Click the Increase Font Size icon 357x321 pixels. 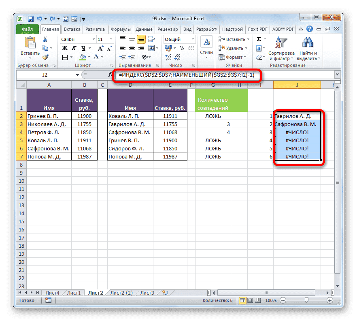click(100, 48)
